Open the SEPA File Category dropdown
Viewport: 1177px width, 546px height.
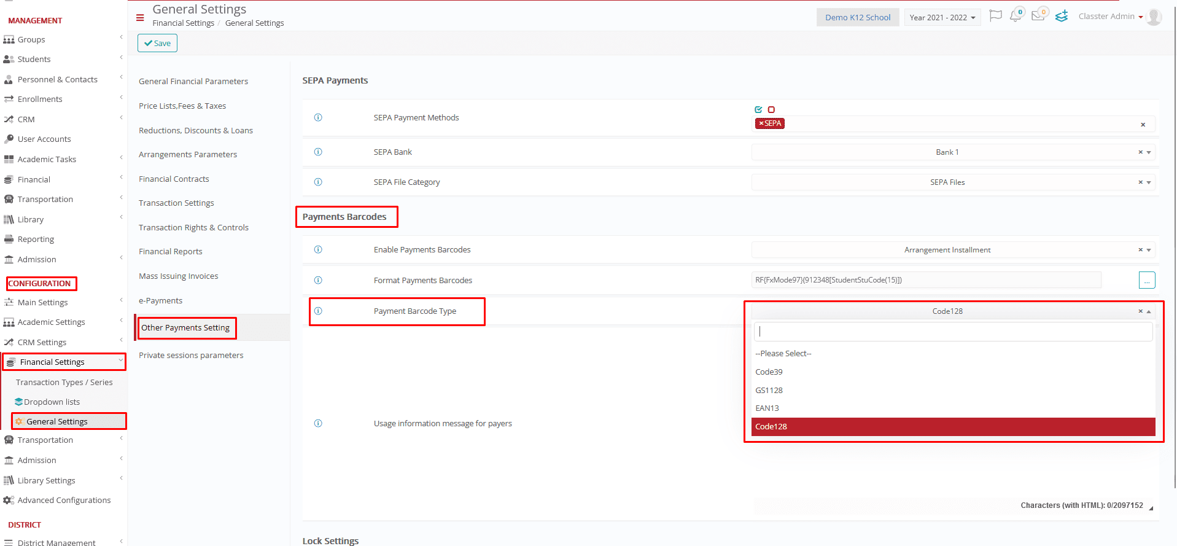coord(953,182)
